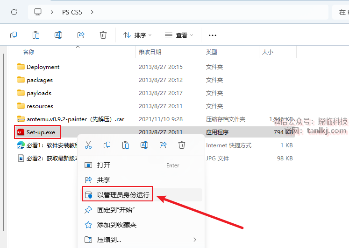Click the This PC monitor icon

click(x=38, y=12)
